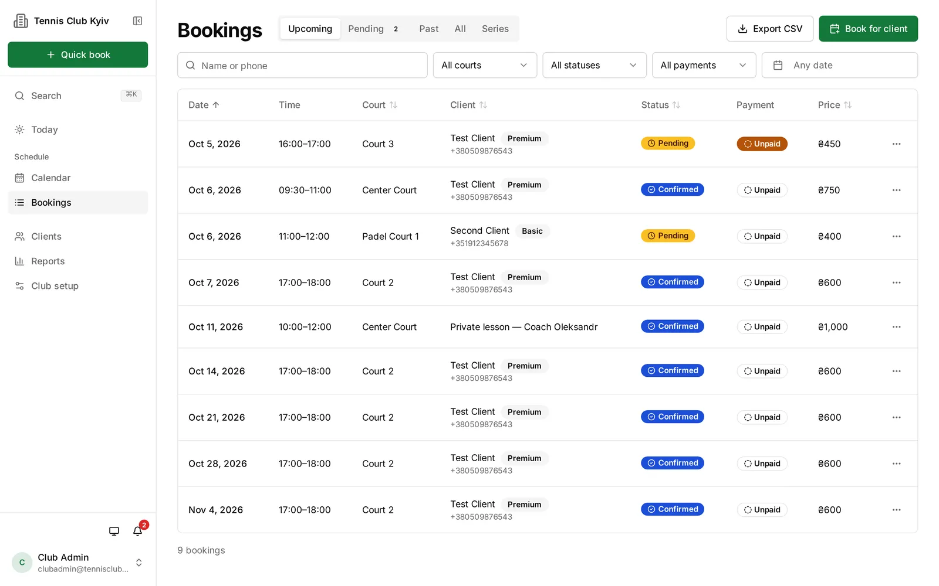Click the calendar icon in Any date

tap(778, 66)
